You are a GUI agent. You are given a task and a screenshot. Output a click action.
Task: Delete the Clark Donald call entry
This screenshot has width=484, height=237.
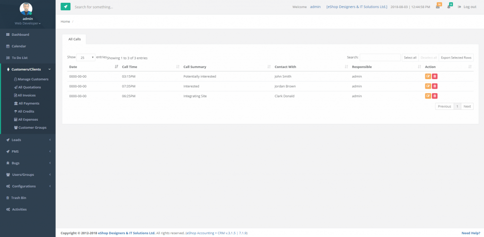click(435, 96)
